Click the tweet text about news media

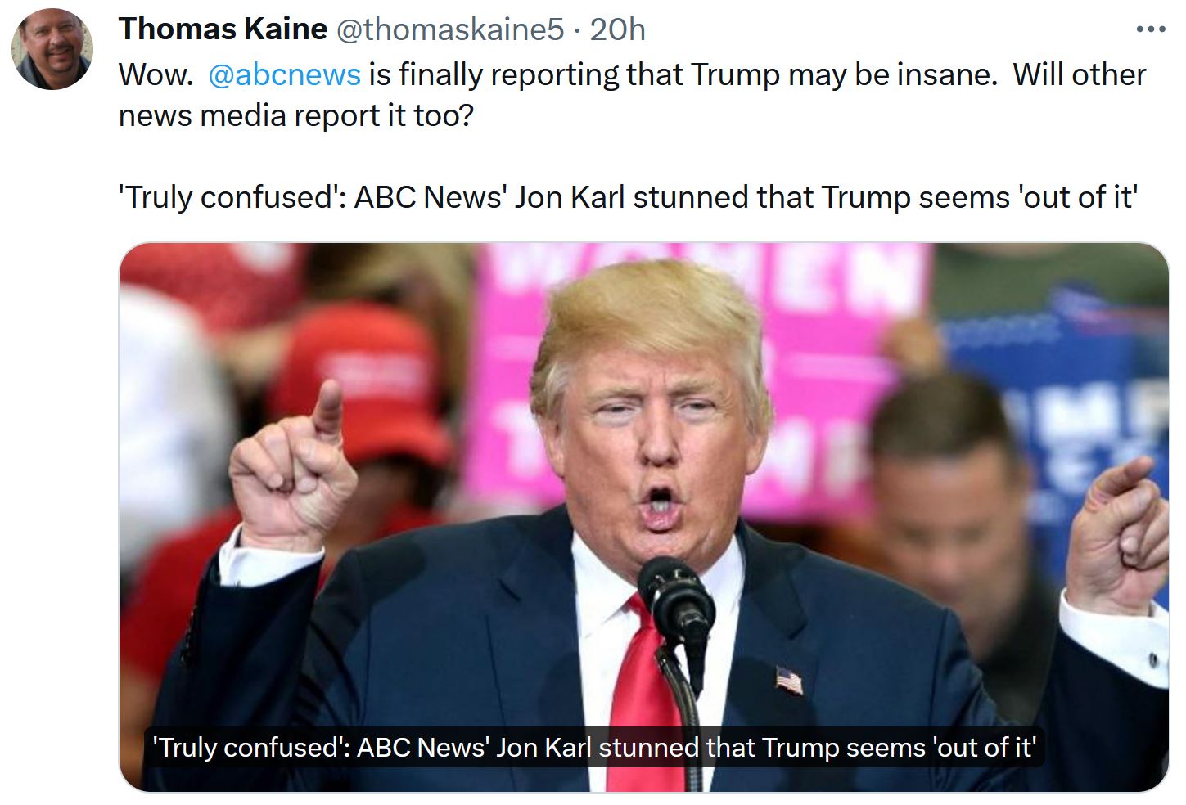(632, 95)
